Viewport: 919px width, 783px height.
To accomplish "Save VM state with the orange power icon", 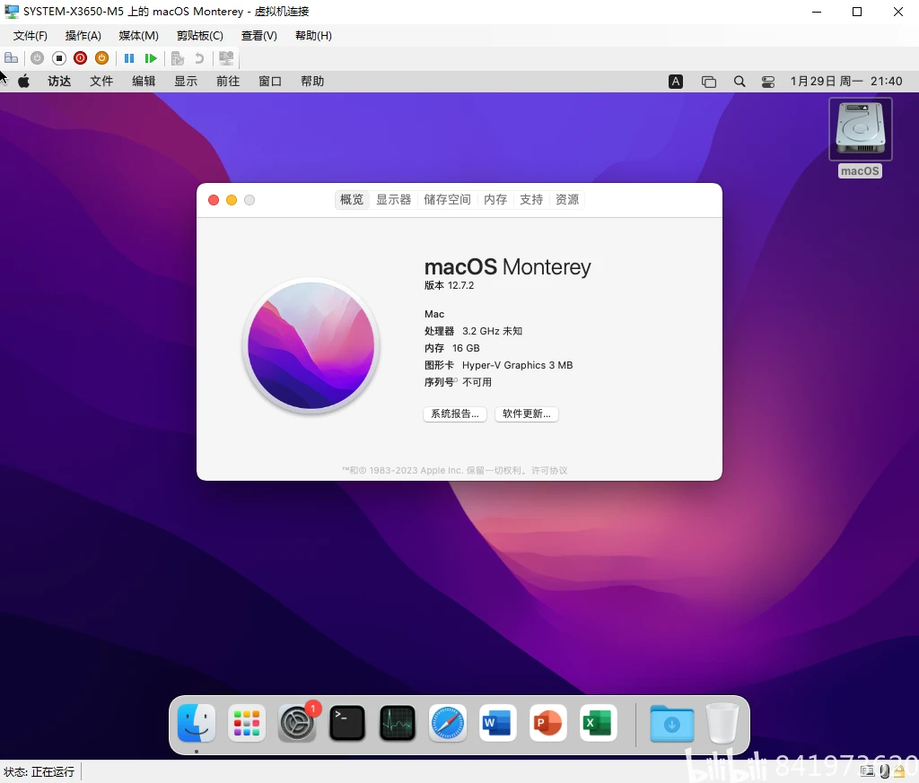I will coord(102,58).
